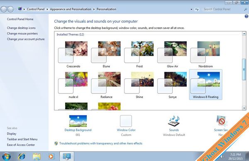Click the Forward navigation arrow button
This screenshot has height=161, width=249.
(x=10, y=9)
